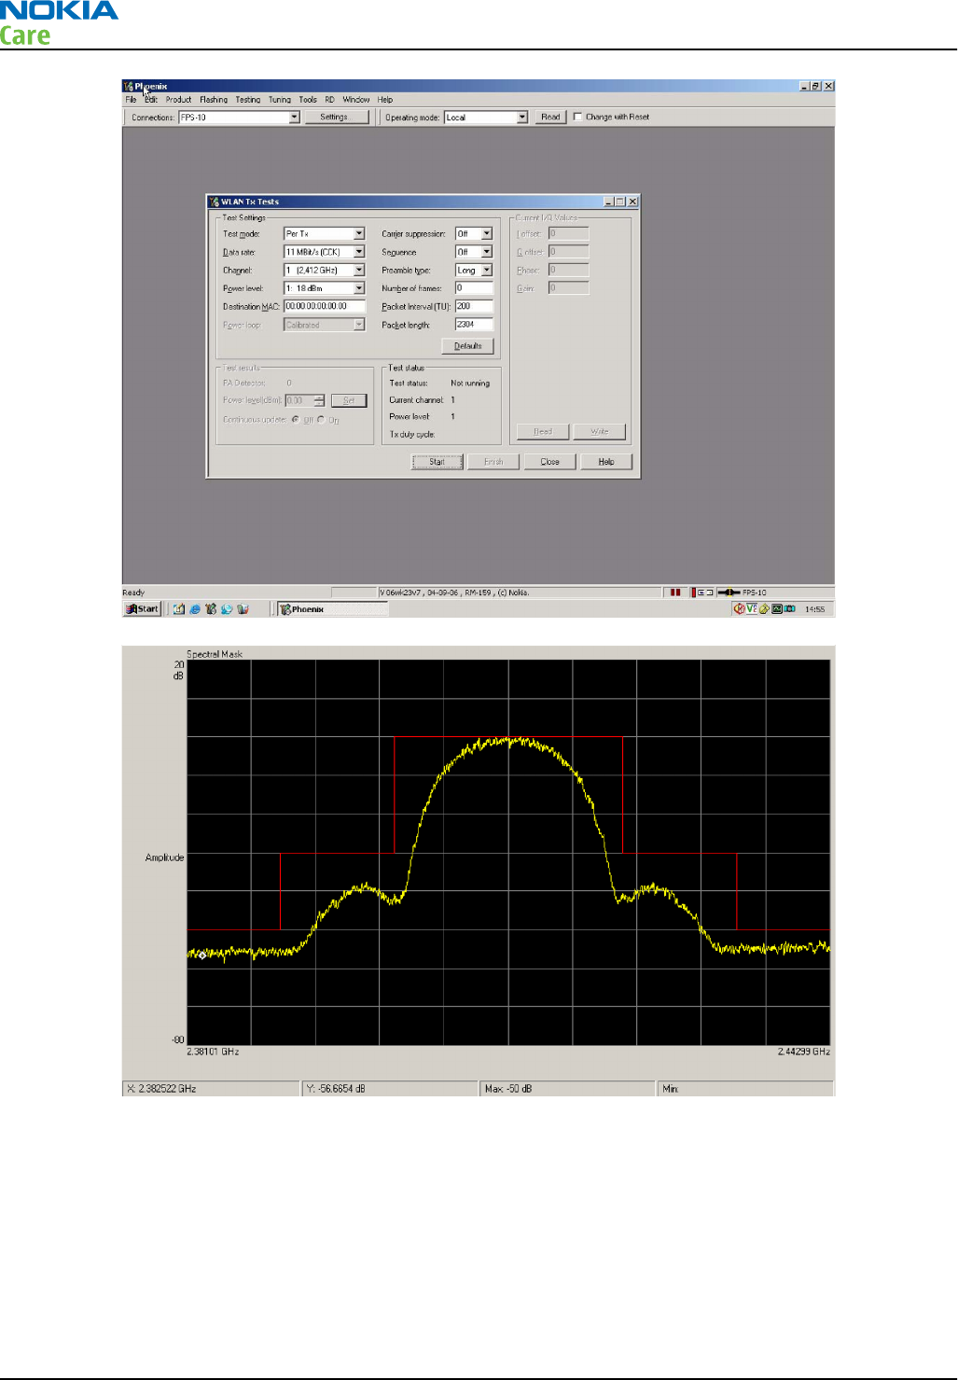Click the system tray clock 14:55
This screenshot has width=958, height=1380.
[x=814, y=609]
